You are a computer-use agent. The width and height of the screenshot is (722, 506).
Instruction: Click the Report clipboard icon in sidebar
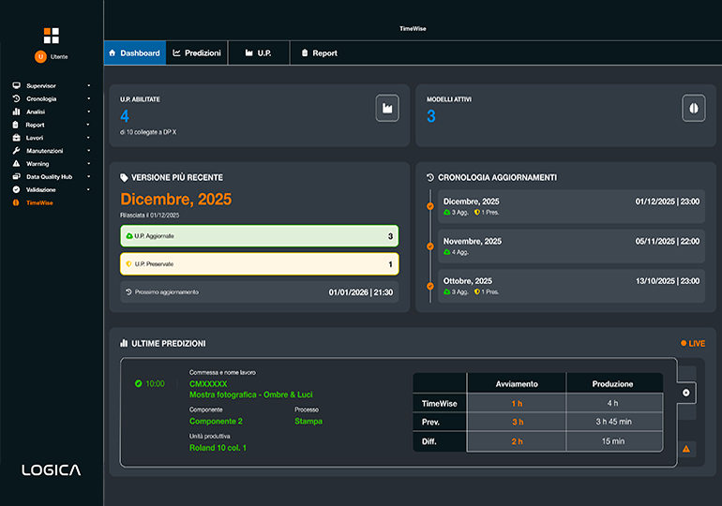click(15, 125)
